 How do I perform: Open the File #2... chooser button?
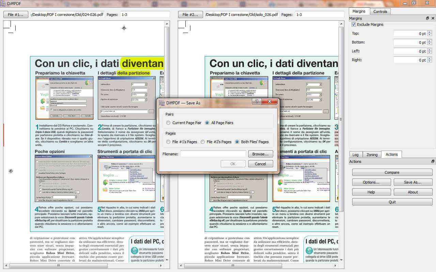(190, 15)
